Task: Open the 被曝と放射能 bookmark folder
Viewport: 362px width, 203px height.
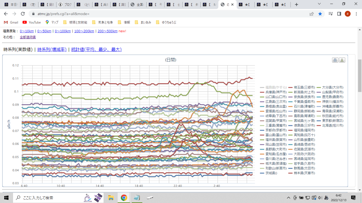Action: coord(75,22)
